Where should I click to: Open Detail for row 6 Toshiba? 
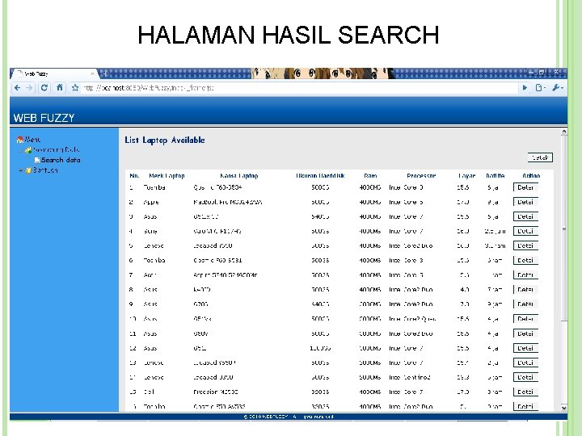pos(525,260)
